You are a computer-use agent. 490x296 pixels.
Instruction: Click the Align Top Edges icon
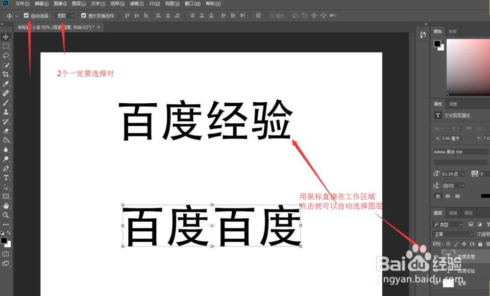click(x=127, y=15)
